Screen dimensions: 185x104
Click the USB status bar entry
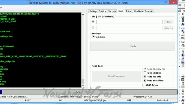[129, 101]
